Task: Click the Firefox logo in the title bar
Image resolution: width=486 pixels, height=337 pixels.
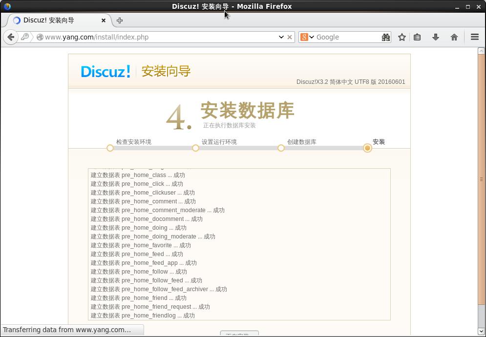Action: click(x=6, y=6)
